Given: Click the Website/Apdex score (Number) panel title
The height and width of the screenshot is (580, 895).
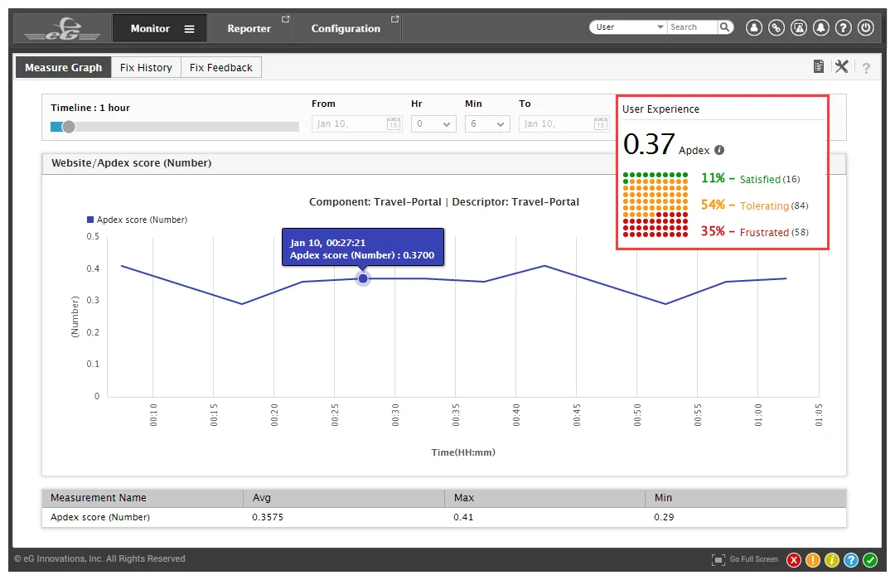Looking at the screenshot, I should pos(131,163).
